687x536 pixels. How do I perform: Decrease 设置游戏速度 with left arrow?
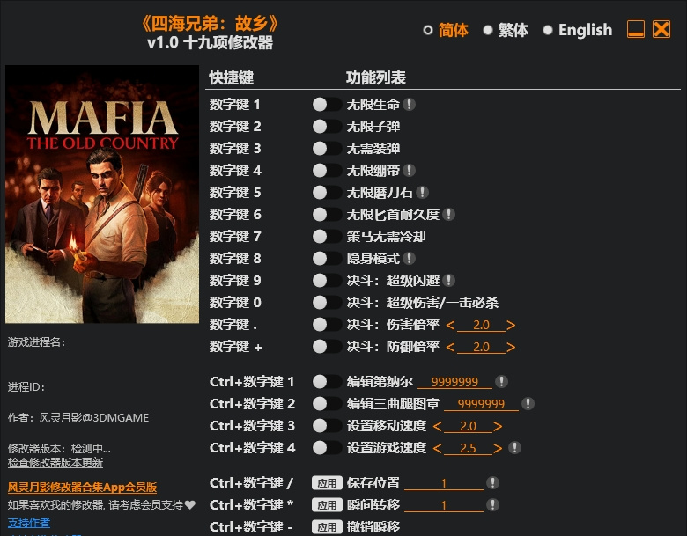437,448
